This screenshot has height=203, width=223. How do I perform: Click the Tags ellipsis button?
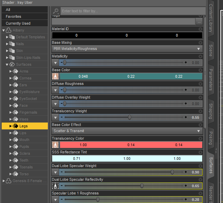tap(199, 22)
